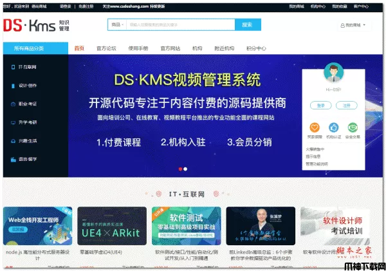Select the IT·互联网 sidebar category label

coord(27,67)
